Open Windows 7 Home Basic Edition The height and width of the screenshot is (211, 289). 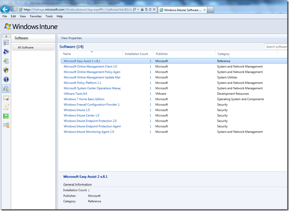[84, 99]
